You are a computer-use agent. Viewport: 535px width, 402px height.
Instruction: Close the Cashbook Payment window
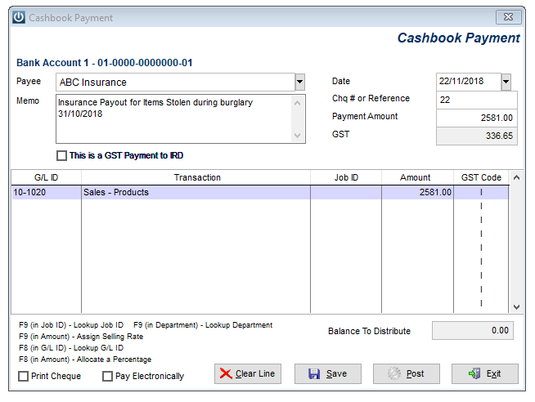(x=508, y=17)
